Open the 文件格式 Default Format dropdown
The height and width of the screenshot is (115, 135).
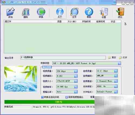coord(107,92)
